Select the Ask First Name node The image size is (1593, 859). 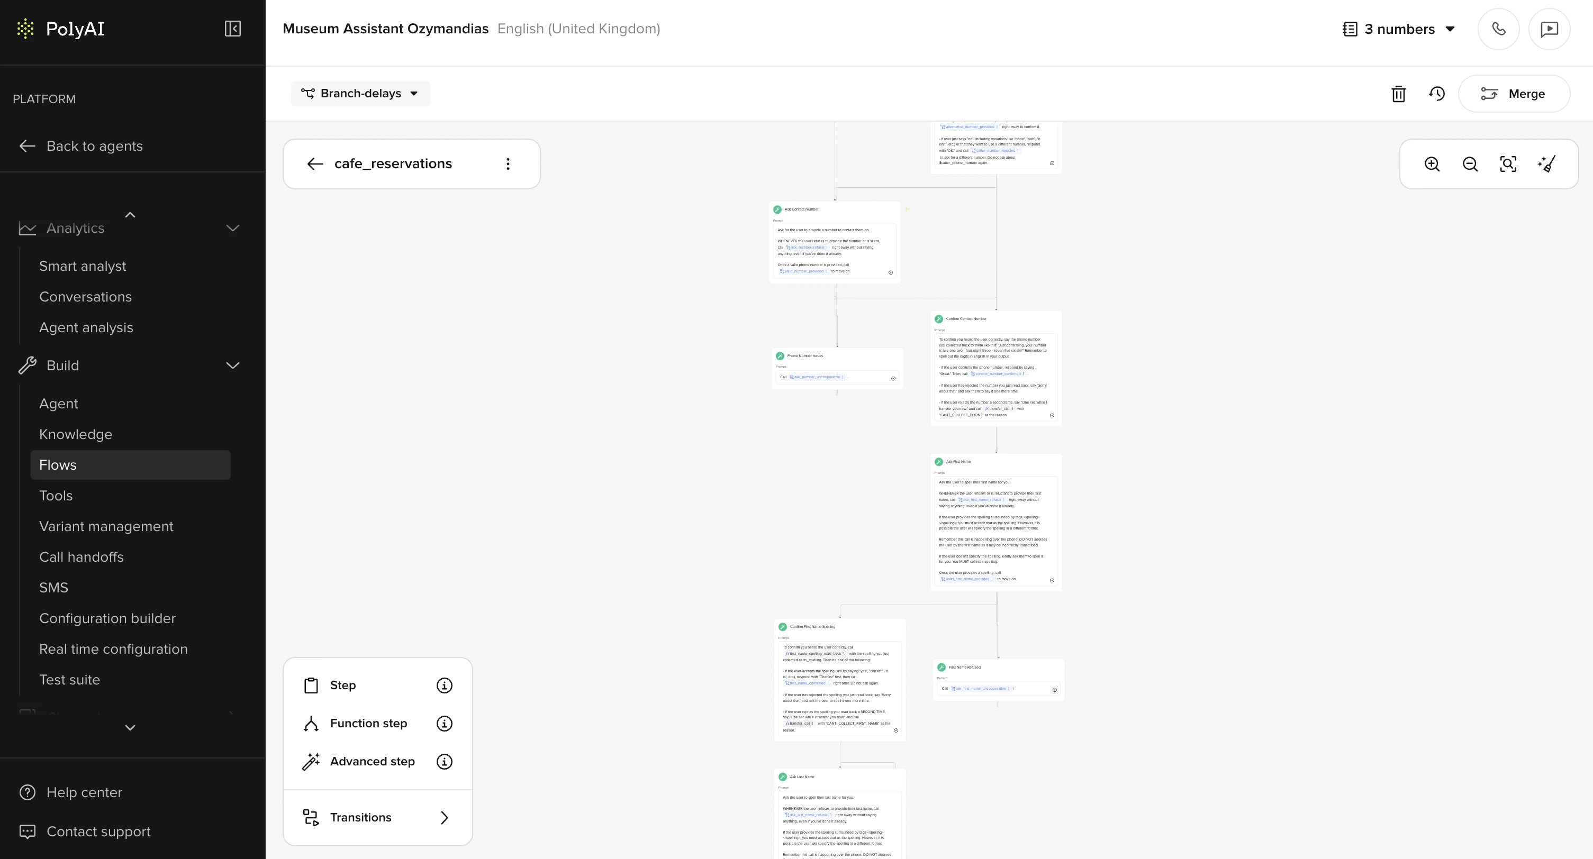(958, 462)
